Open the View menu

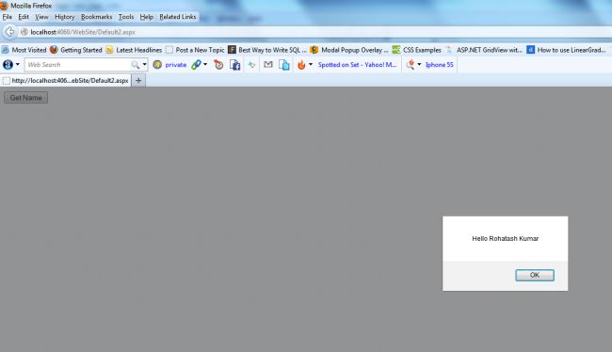pyautogui.click(x=41, y=17)
